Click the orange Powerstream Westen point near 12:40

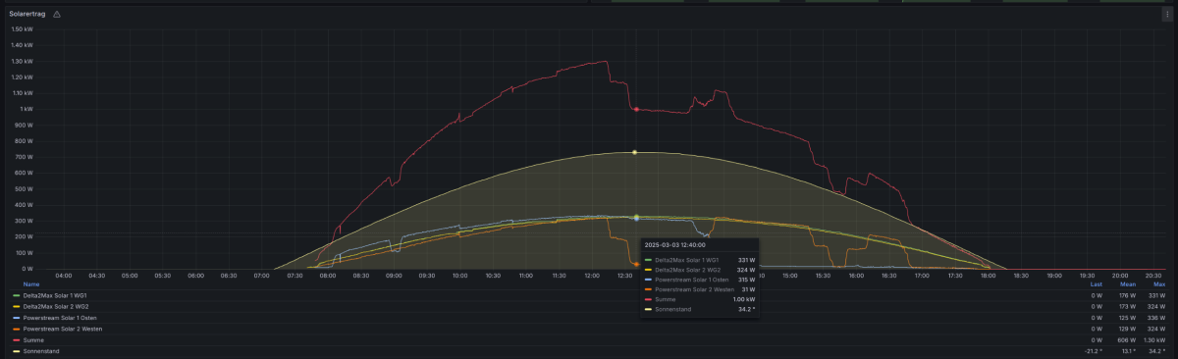pyautogui.click(x=635, y=264)
